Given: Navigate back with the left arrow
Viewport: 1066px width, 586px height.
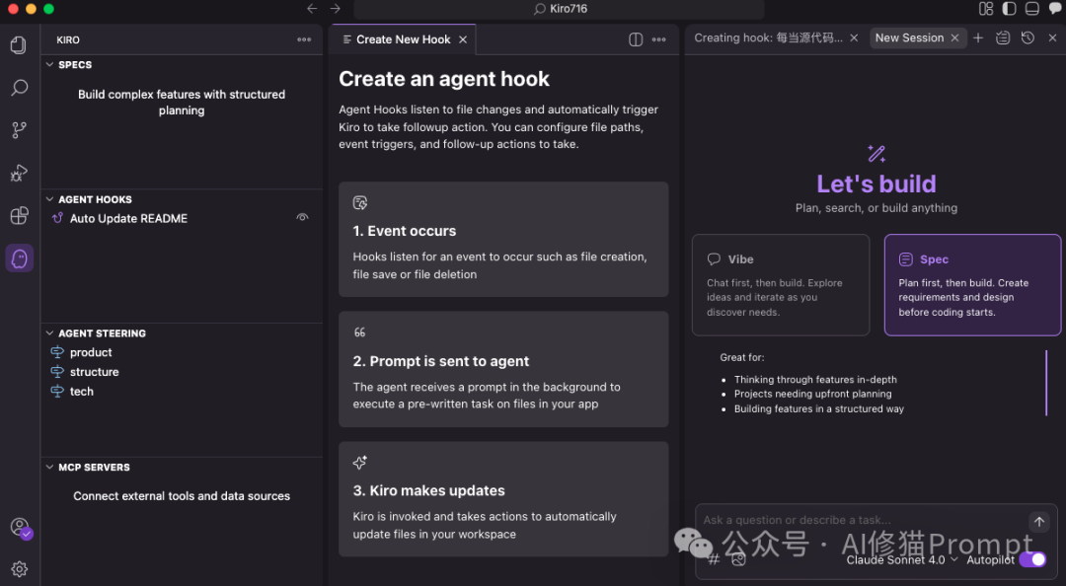Looking at the screenshot, I should [312, 9].
